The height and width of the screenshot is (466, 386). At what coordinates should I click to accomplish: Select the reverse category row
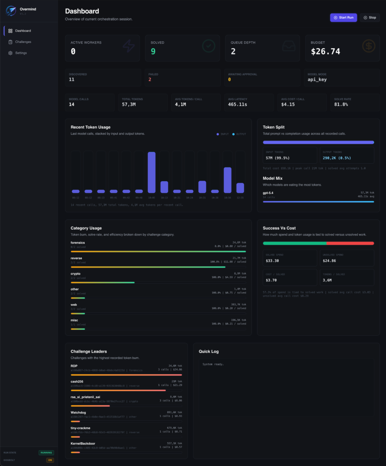[x=158, y=262]
